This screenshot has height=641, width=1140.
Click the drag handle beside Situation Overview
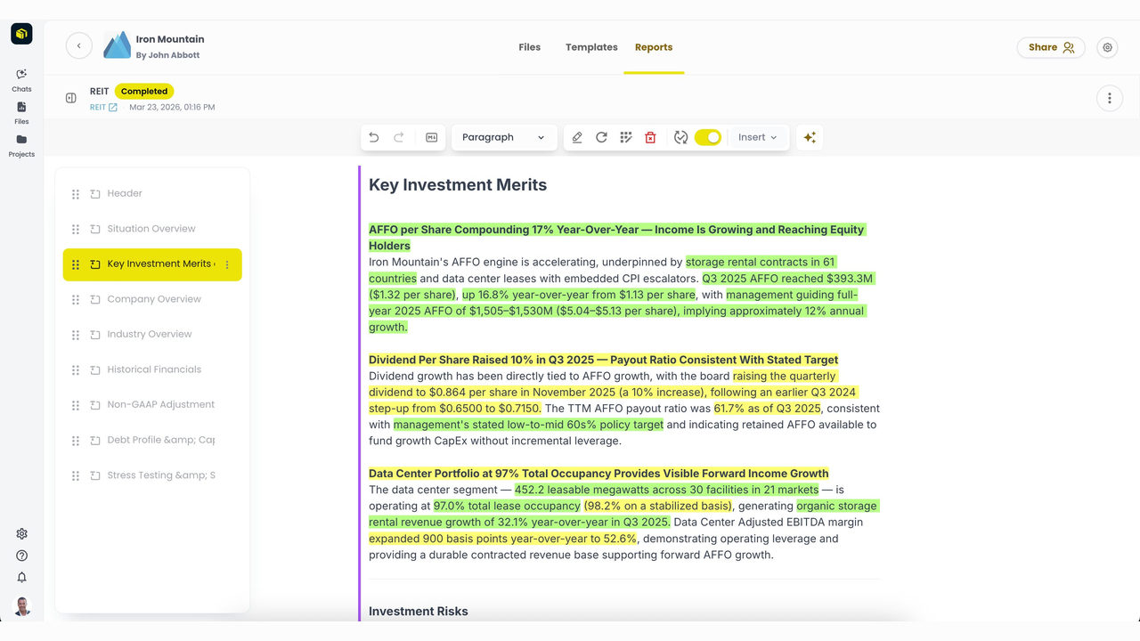[x=76, y=229]
